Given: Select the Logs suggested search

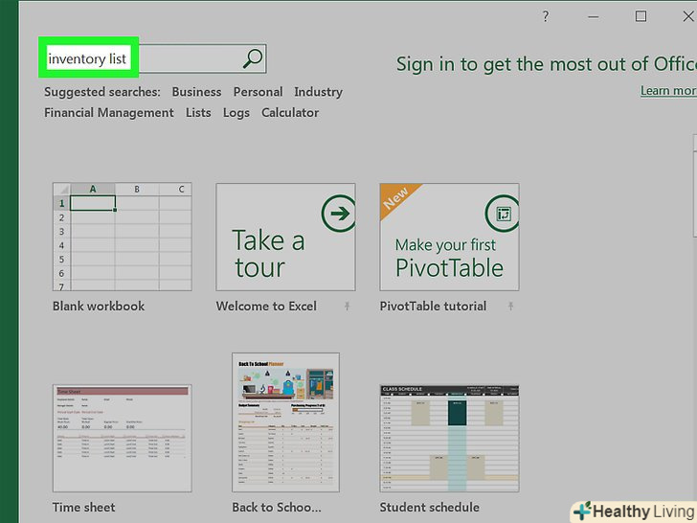Looking at the screenshot, I should [x=236, y=113].
